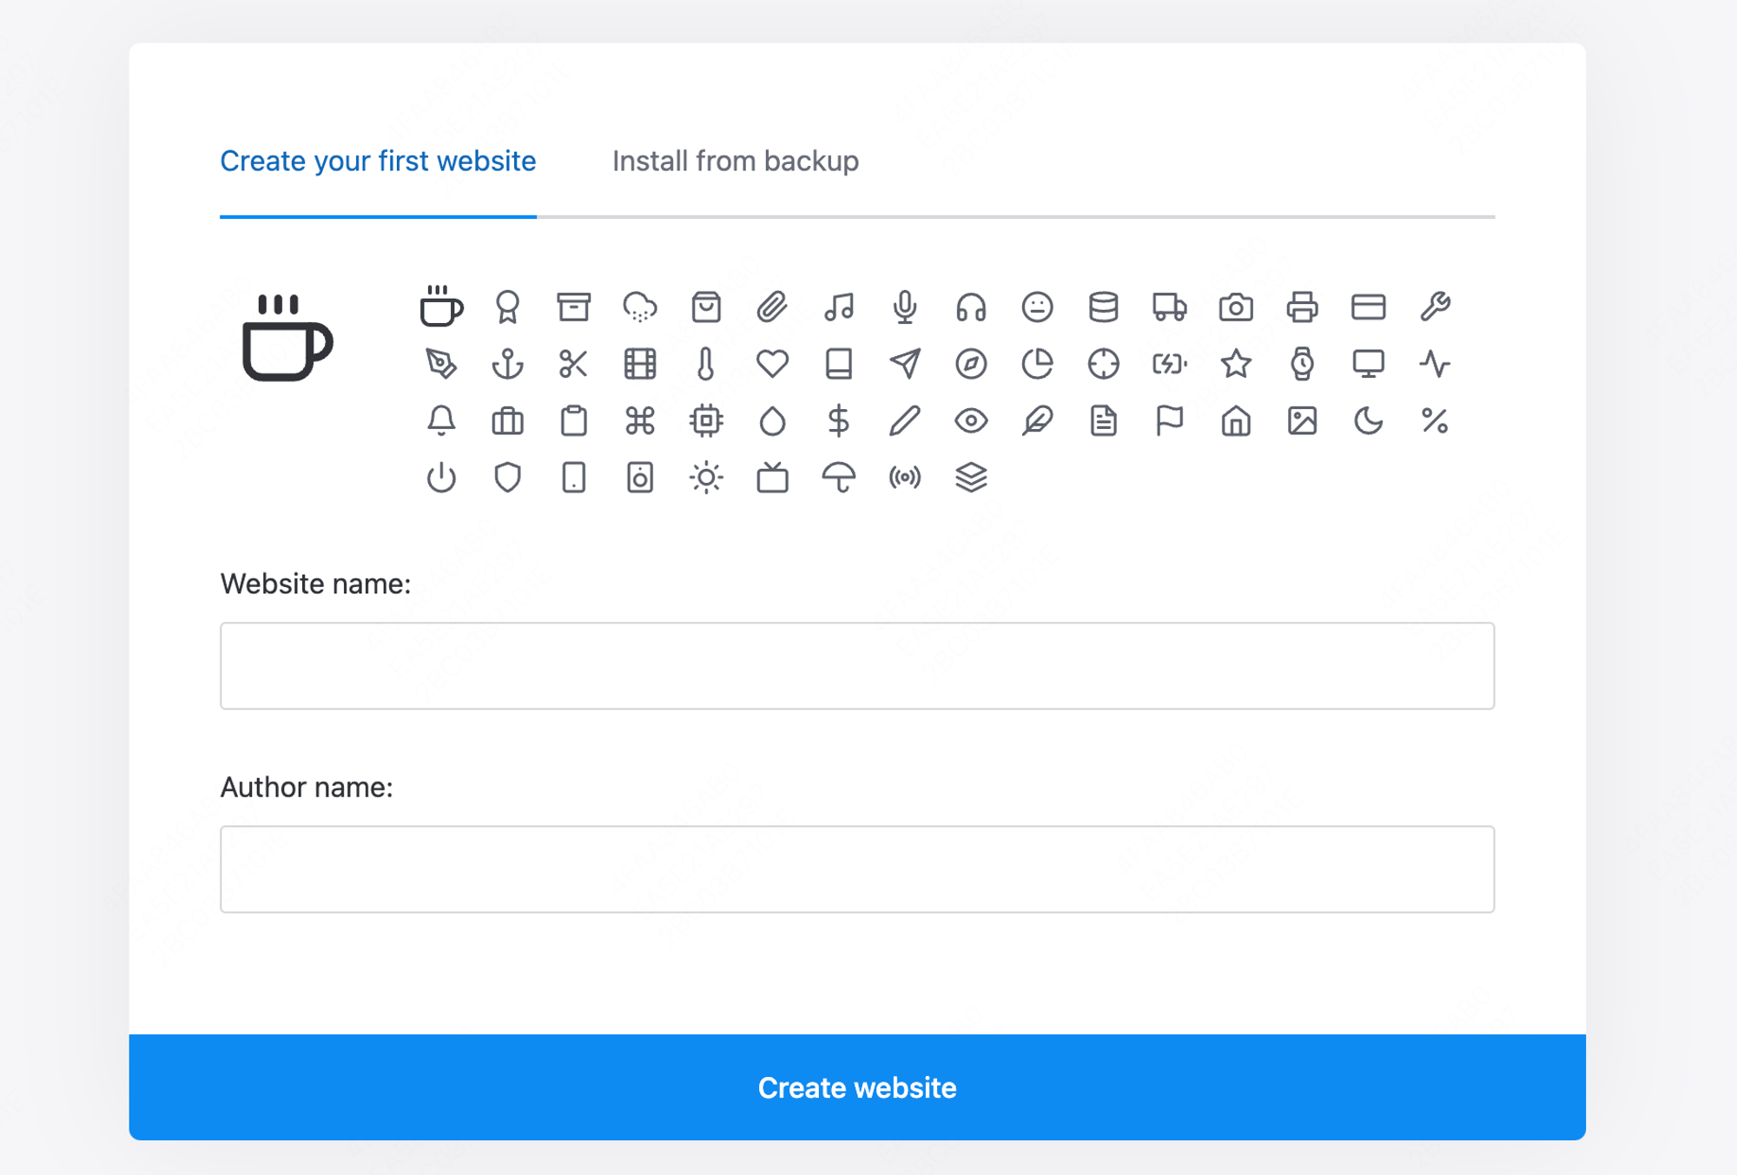Select the layers stack icon
The image size is (1737, 1175).
click(x=971, y=478)
